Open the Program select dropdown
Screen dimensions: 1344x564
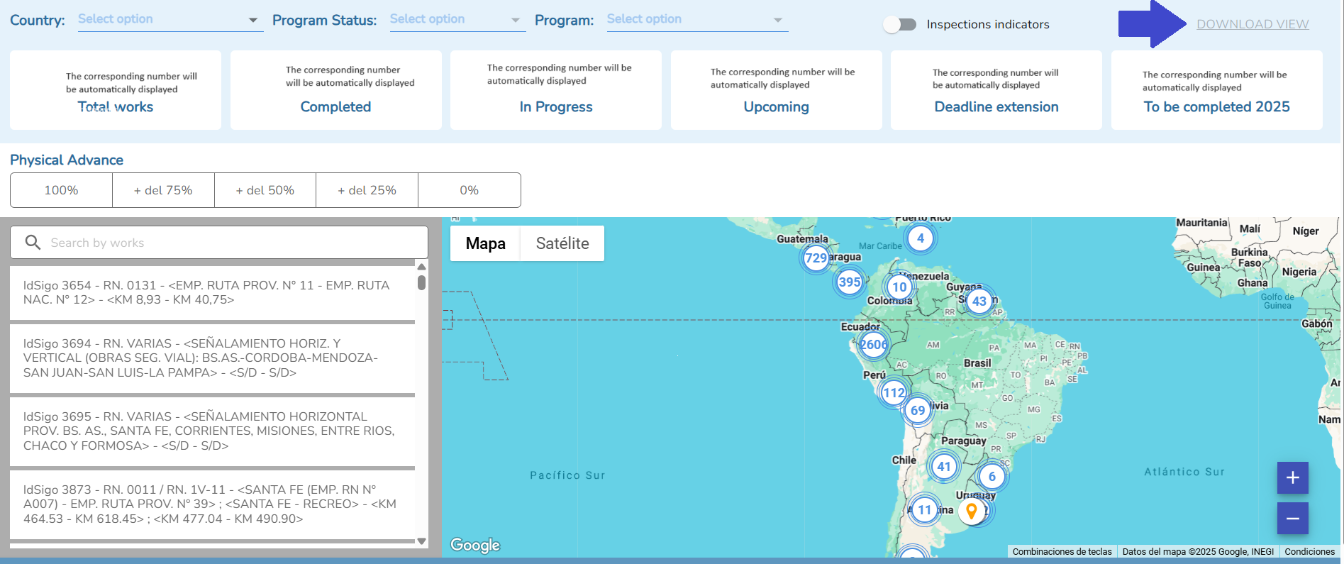(x=696, y=20)
